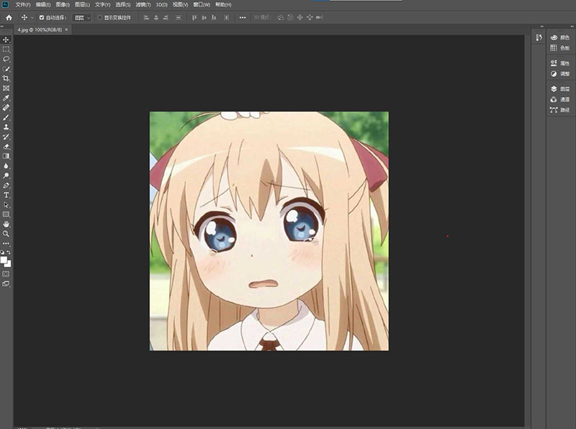
Task: Open the 图层 auto-select dropdown
Action: (83, 17)
